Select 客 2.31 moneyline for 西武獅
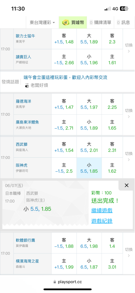135x293 pixels. [112, 147]
